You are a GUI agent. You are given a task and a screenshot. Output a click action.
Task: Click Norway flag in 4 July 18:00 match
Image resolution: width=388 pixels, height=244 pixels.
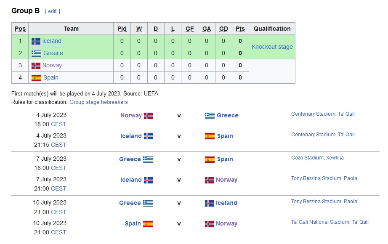coord(148,116)
